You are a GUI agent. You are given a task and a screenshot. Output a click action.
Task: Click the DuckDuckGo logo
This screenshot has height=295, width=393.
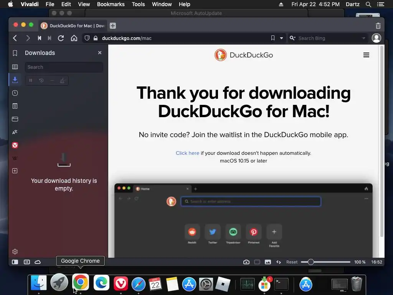(244, 55)
